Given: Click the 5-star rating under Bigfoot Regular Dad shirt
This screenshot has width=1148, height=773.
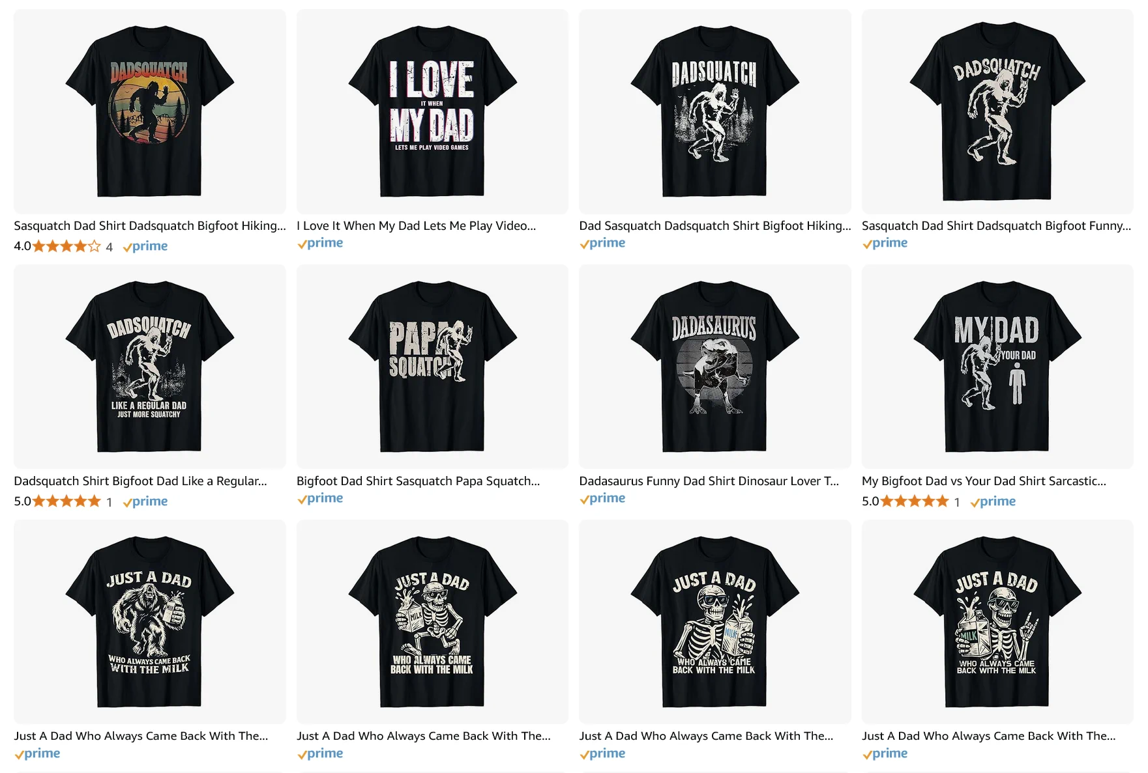Looking at the screenshot, I should click(64, 501).
